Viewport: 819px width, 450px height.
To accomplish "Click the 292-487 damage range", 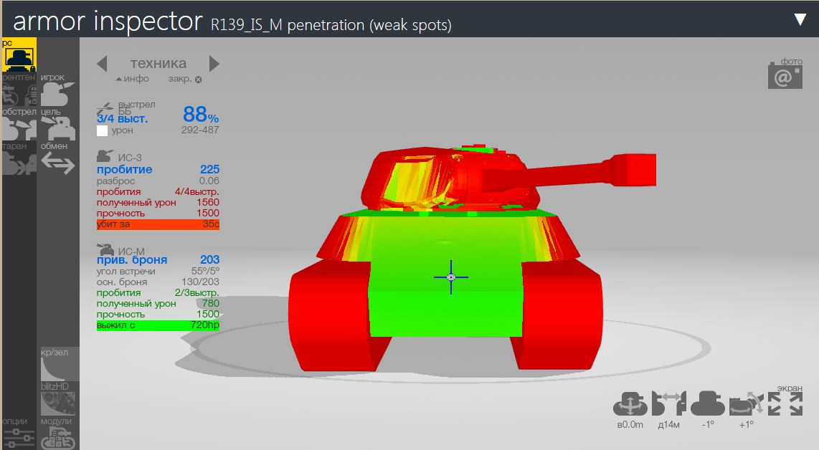I will click(200, 130).
